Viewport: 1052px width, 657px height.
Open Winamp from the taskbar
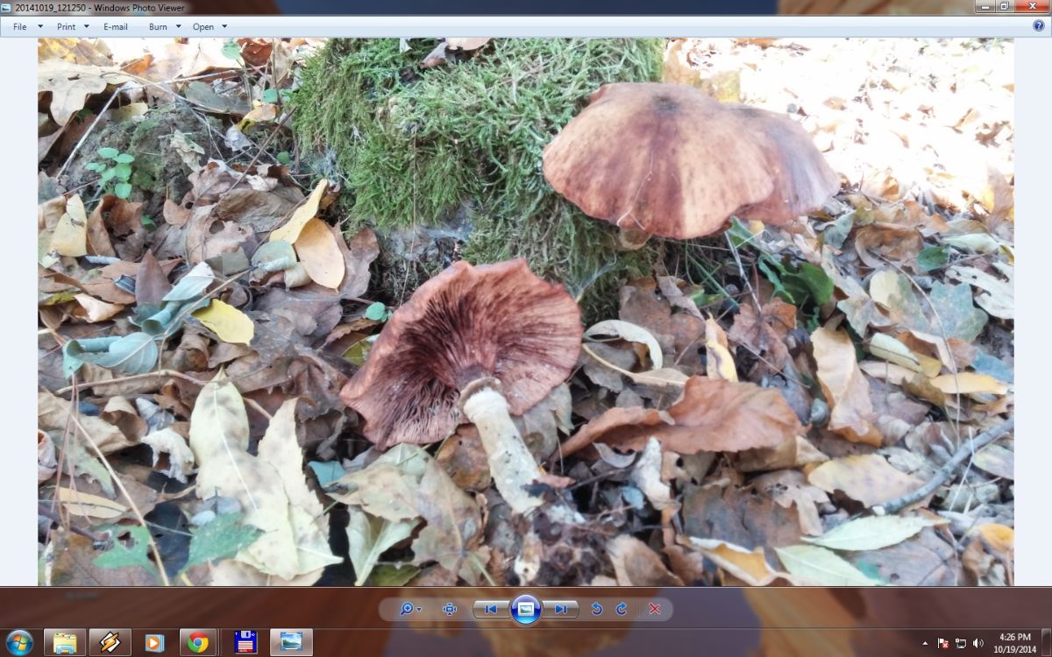pyautogui.click(x=110, y=642)
